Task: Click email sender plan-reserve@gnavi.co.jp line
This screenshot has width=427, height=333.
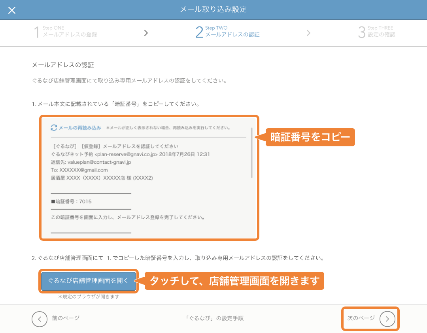Action: coord(130,154)
